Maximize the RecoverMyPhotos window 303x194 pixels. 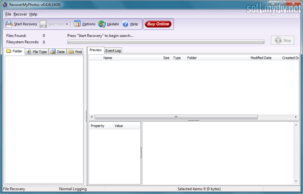pyautogui.click(x=281, y=3)
